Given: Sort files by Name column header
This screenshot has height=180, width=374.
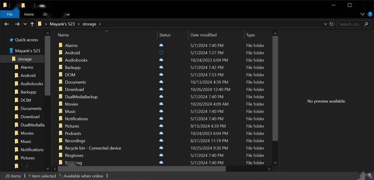Looking at the screenshot, I should click(x=63, y=35).
